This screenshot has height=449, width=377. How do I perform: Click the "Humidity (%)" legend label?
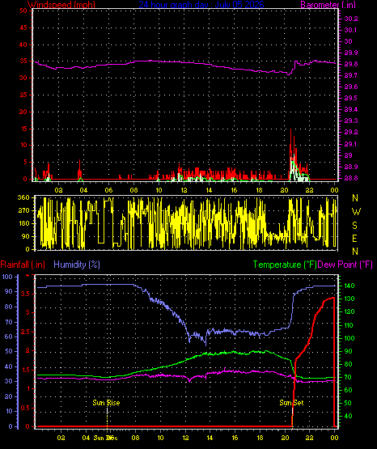tap(77, 265)
